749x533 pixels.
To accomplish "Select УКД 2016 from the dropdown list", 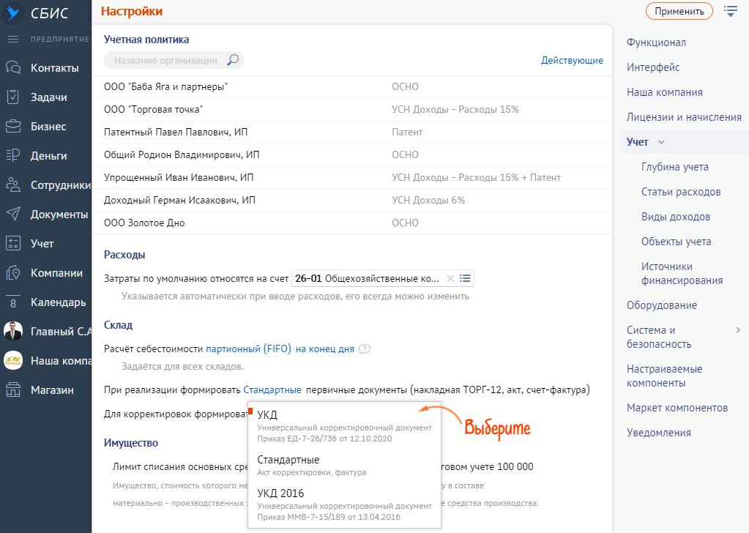I will point(280,493).
